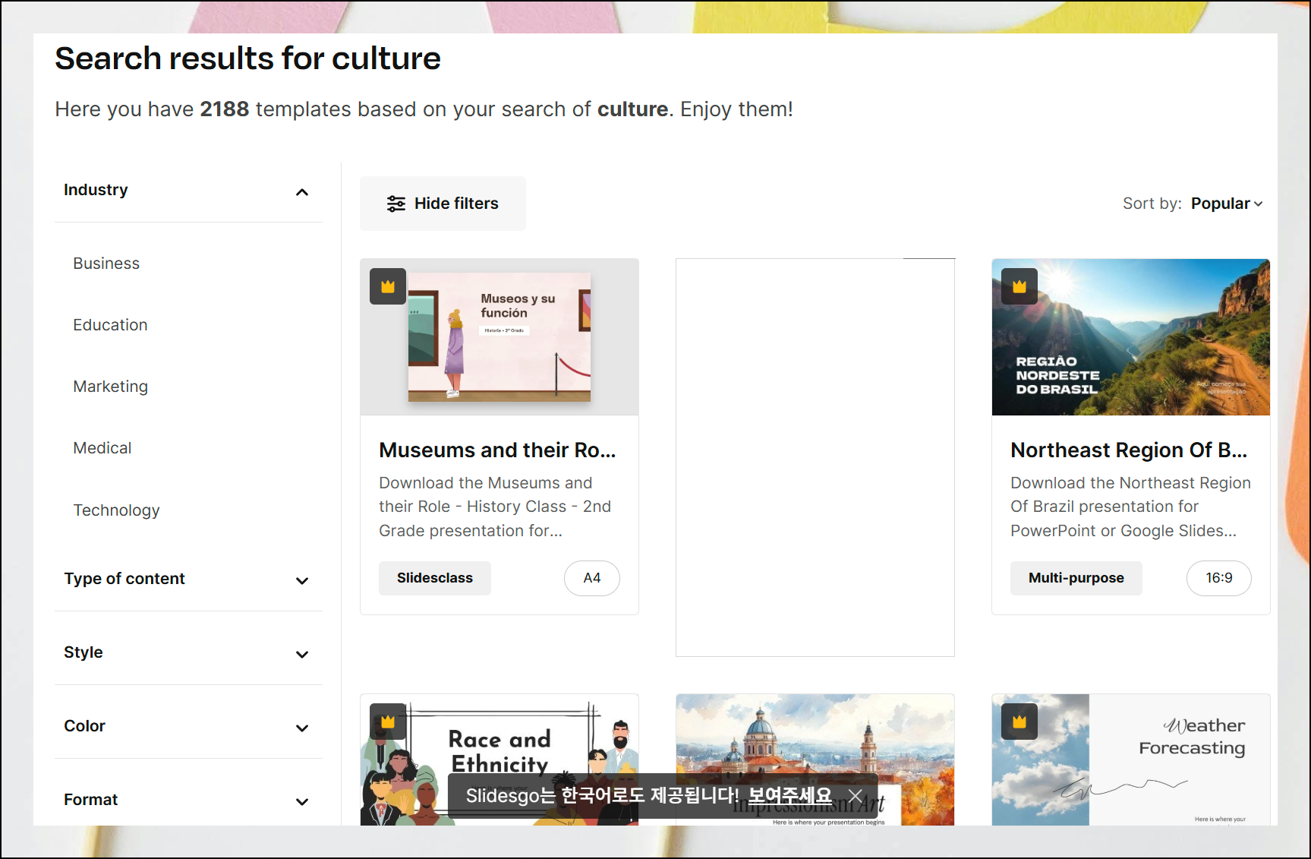The width and height of the screenshot is (1311, 859).
Task: Open the Sort by Popular dropdown
Action: (x=1227, y=204)
